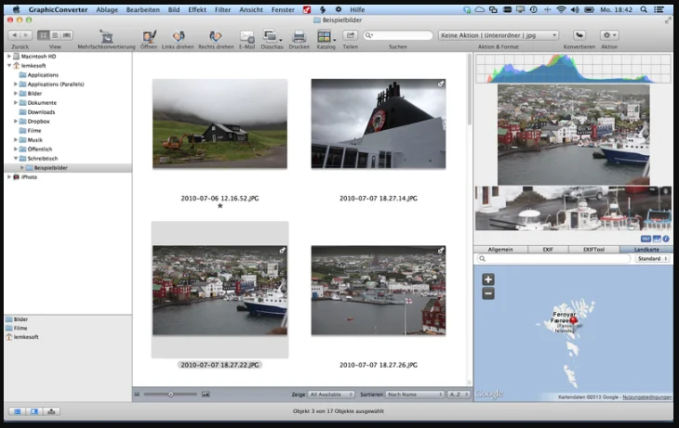The image size is (679, 428).
Task: Click the histogram icon below preview
Action: 657,239
